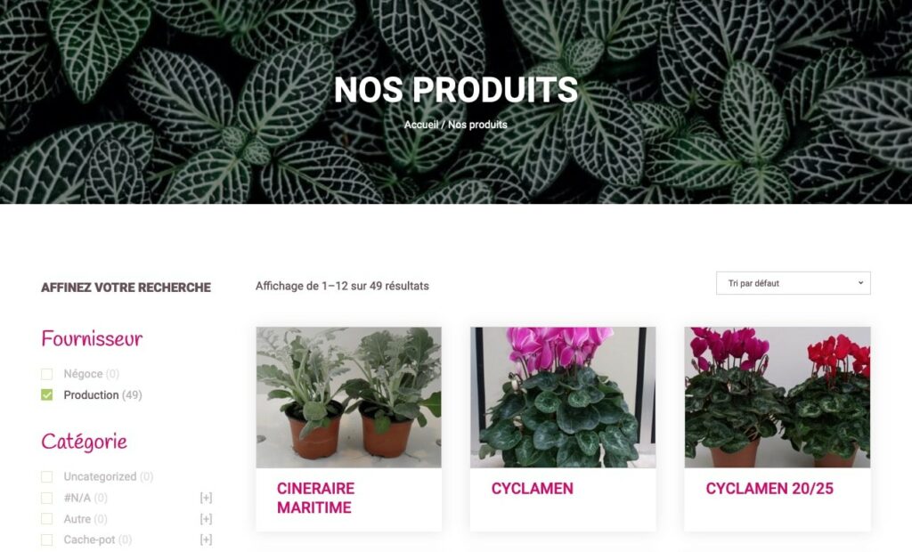This screenshot has width=912, height=552.
Task: Expand the #N/A category with plus icon
Action: [x=206, y=498]
